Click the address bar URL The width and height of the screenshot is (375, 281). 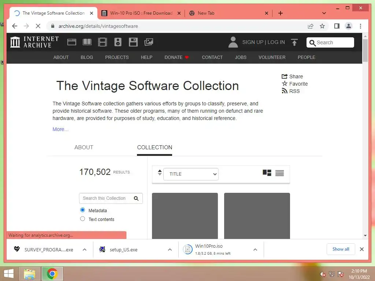(98, 26)
